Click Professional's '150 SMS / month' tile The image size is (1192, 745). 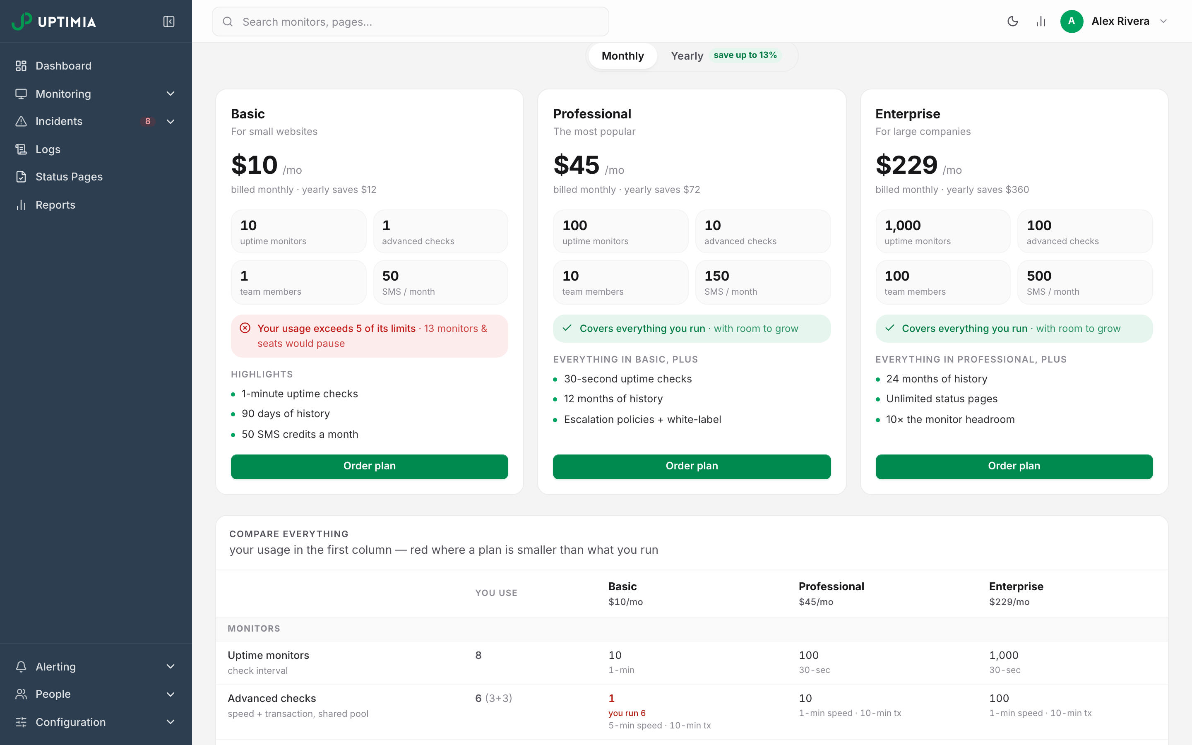(762, 282)
